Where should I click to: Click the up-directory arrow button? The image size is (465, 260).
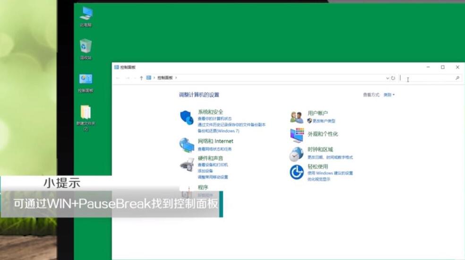(x=141, y=78)
